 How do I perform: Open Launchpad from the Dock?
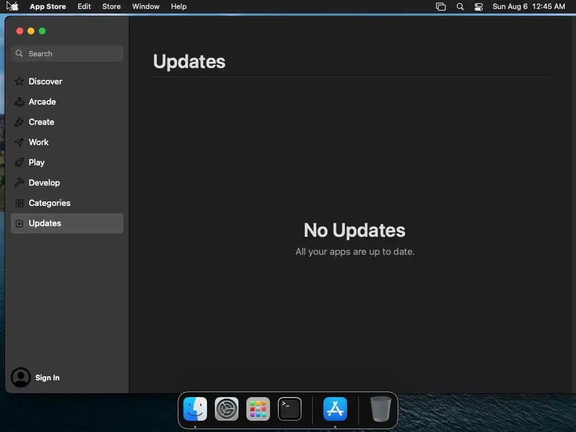[258, 409]
